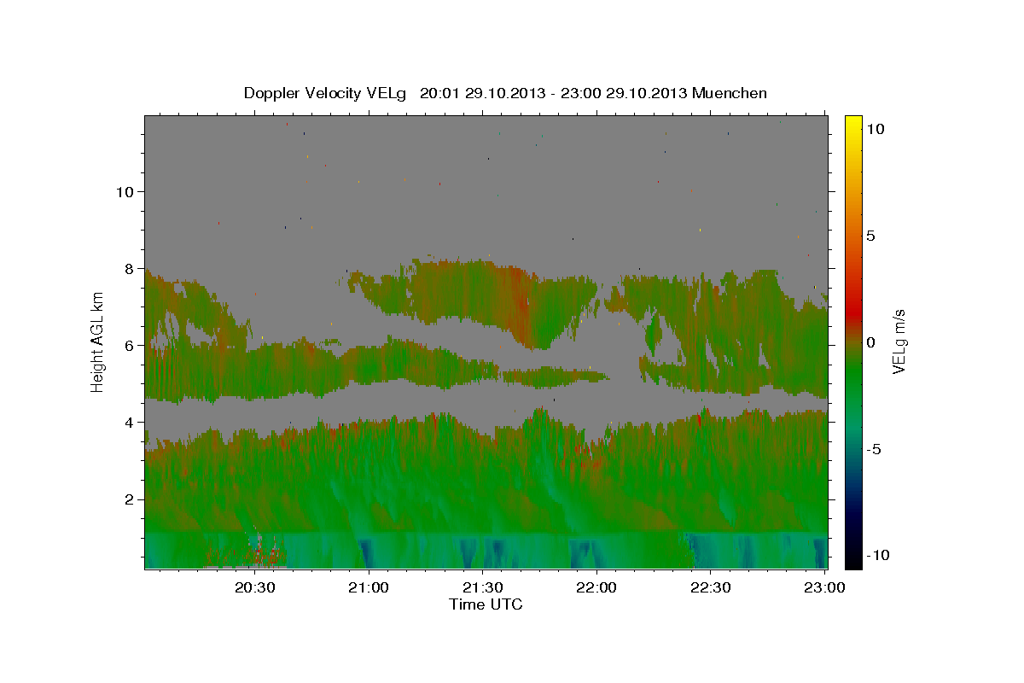
Task: Select the 21:30 time tick label
Action: [x=483, y=588]
